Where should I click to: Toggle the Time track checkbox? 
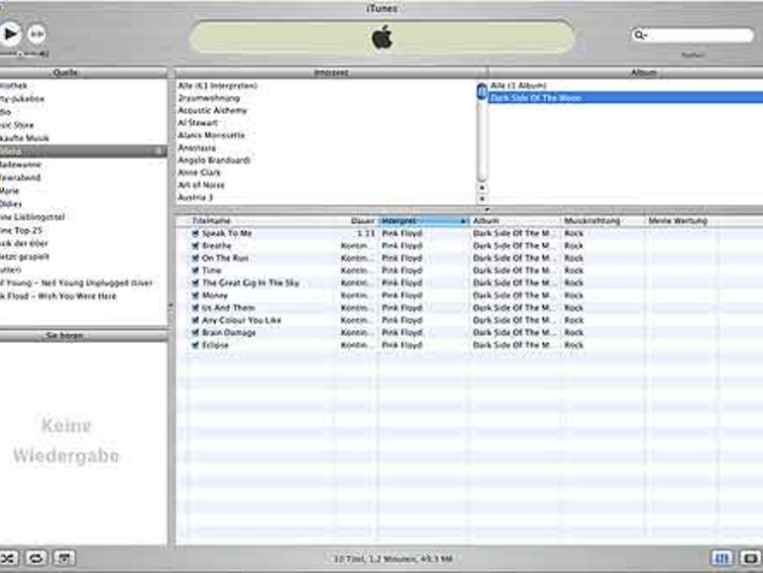point(195,271)
